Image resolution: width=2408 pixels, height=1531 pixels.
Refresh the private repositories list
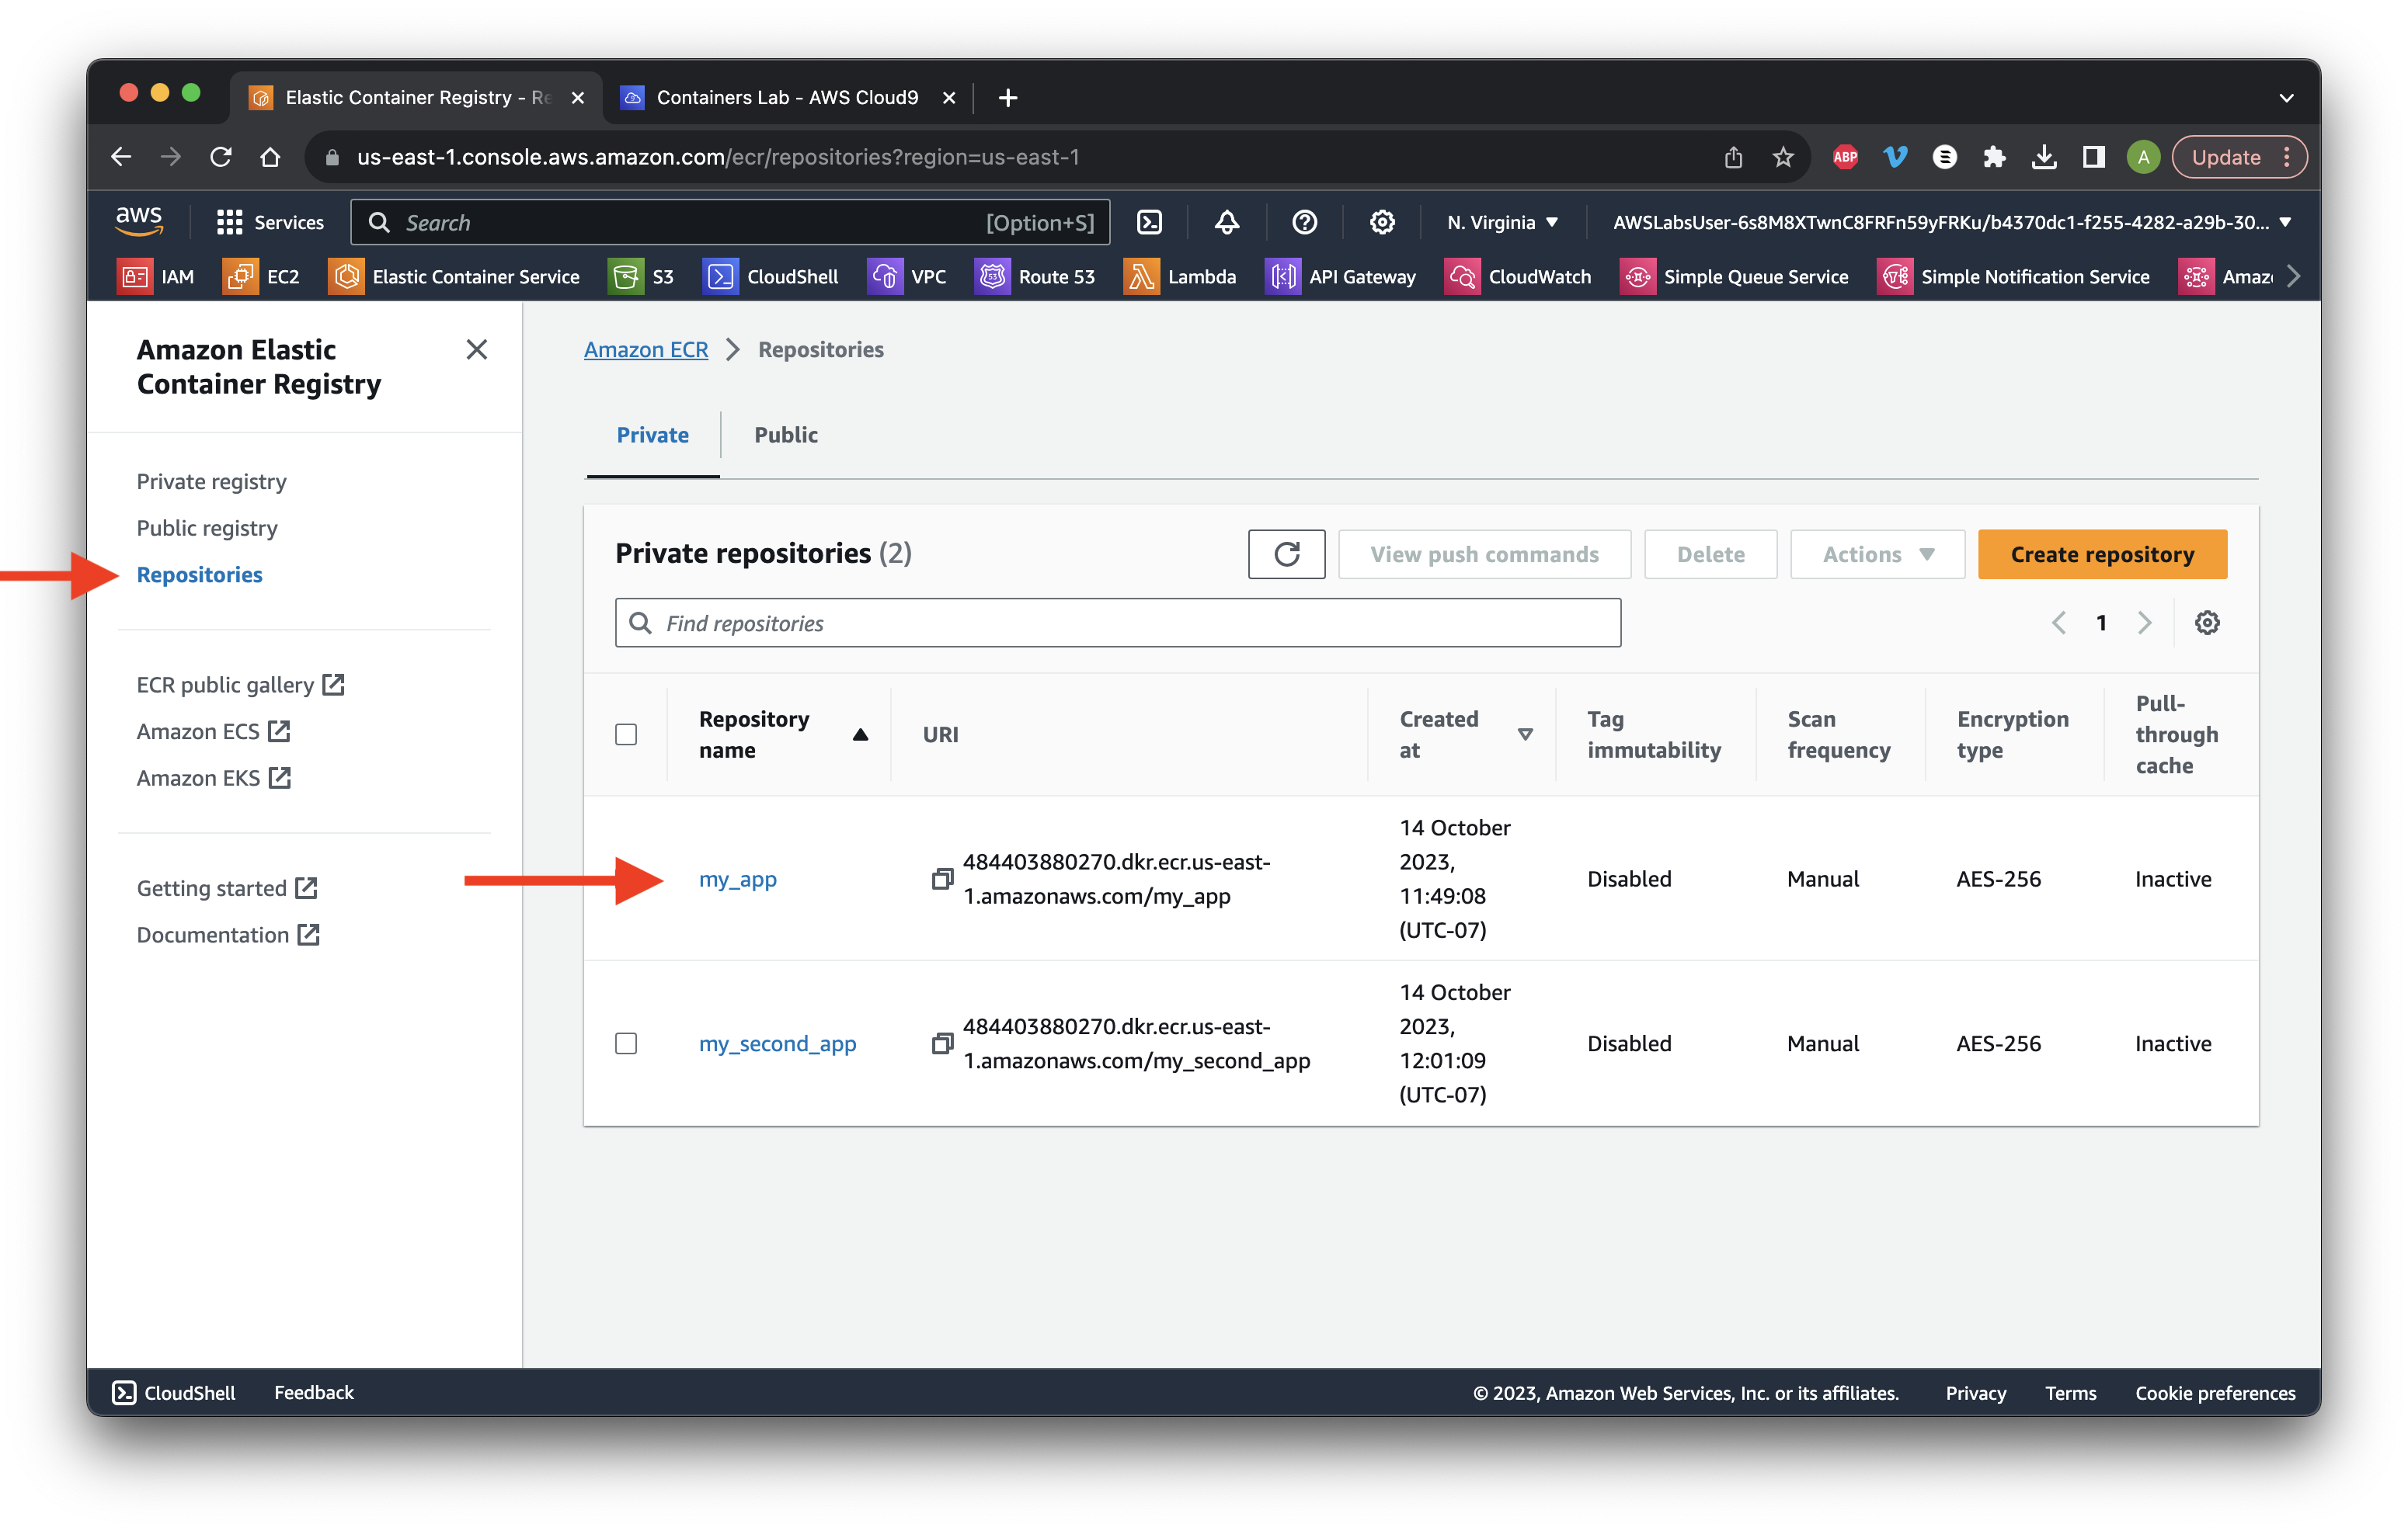pos(1287,554)
